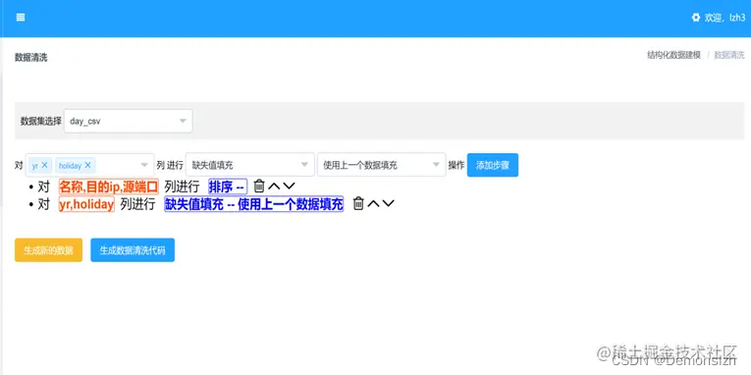This screenshot has width=751, height=375.
Task: Click the 名称,目的ip,源端口 columns label
Action: tap(109, 187)
